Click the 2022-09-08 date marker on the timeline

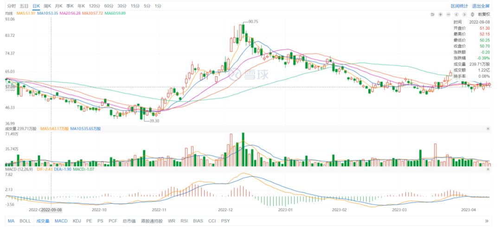click(x=51, y=209)
